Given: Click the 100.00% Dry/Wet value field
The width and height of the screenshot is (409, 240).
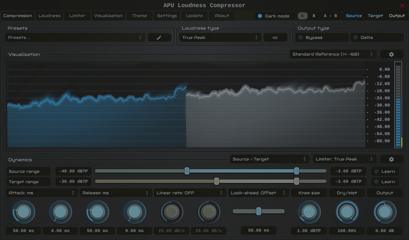Looking at the screenshot, I should pos(347,230).
